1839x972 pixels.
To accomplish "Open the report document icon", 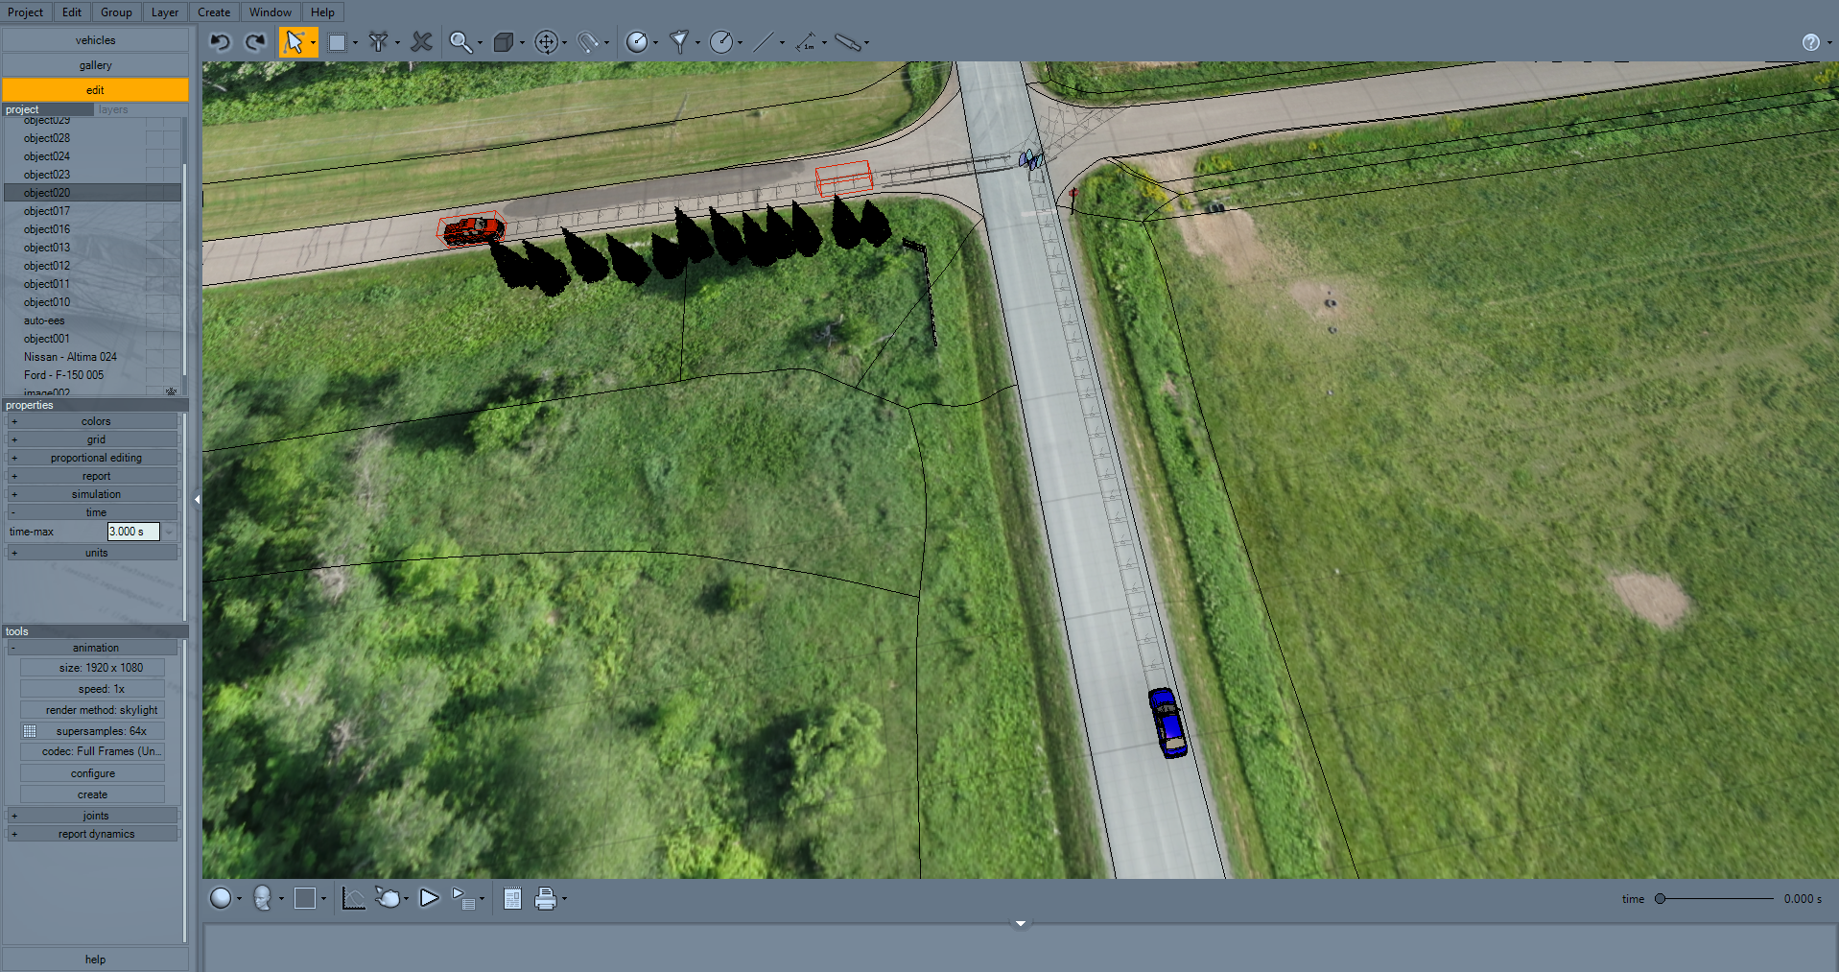I will pyautogui.click(x=512, y=898).
